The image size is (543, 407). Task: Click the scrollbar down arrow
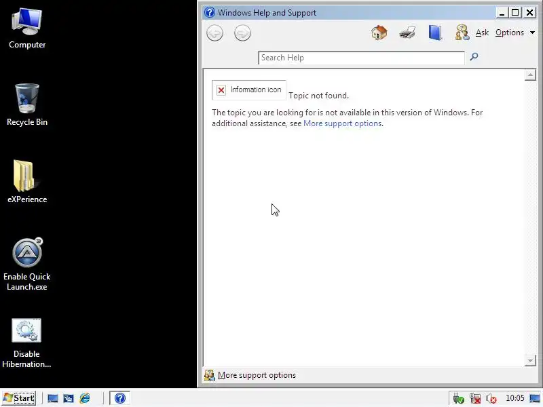(x=530, y=360)
